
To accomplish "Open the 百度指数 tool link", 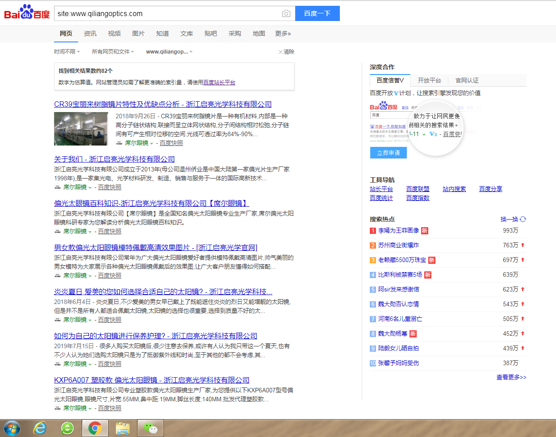I will pyautogui.click(x=418, y=198).
